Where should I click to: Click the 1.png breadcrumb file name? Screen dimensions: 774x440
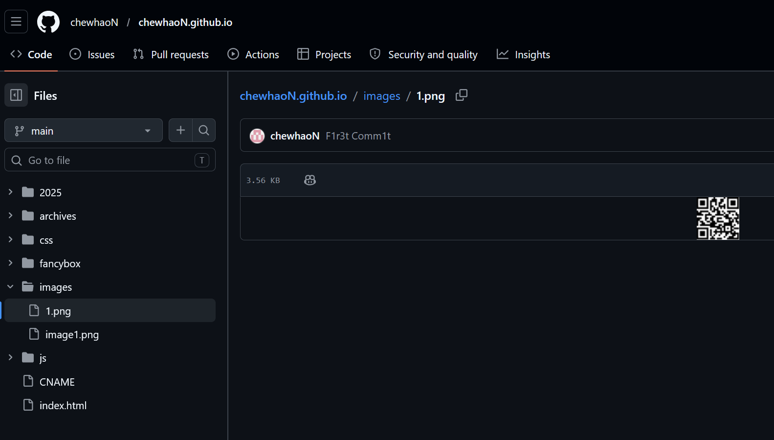[x=431, y=96]
